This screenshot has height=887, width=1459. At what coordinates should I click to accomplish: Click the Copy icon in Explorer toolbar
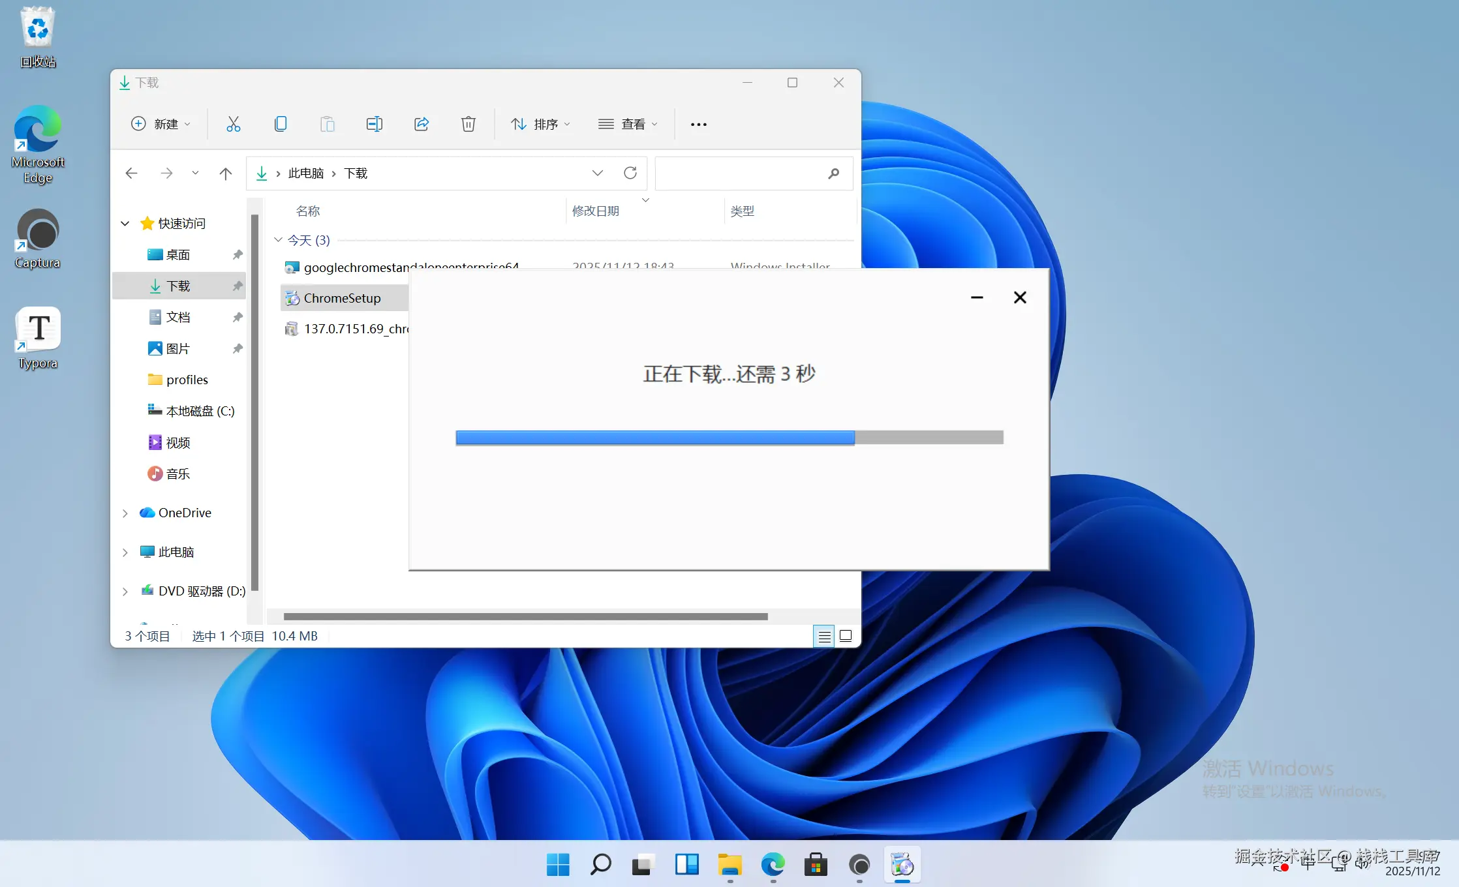click(x=280, y=124)
